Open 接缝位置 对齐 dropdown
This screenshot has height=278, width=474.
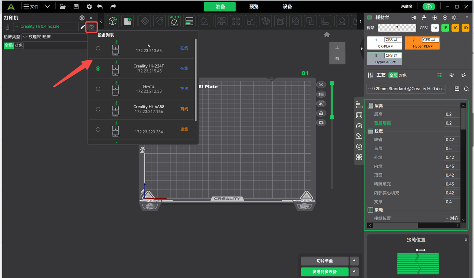[x=452, y=218]
